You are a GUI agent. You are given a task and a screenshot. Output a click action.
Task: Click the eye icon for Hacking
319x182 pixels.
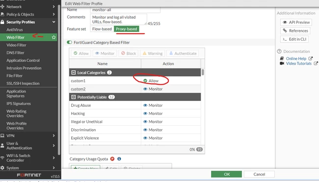[145, 114]
